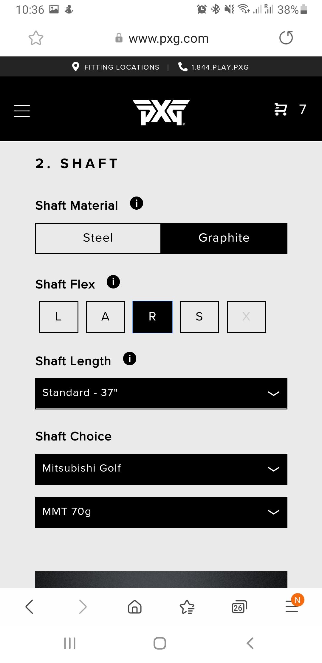
Task: Select Graphite shaft material
Action: tap(224, 238)
